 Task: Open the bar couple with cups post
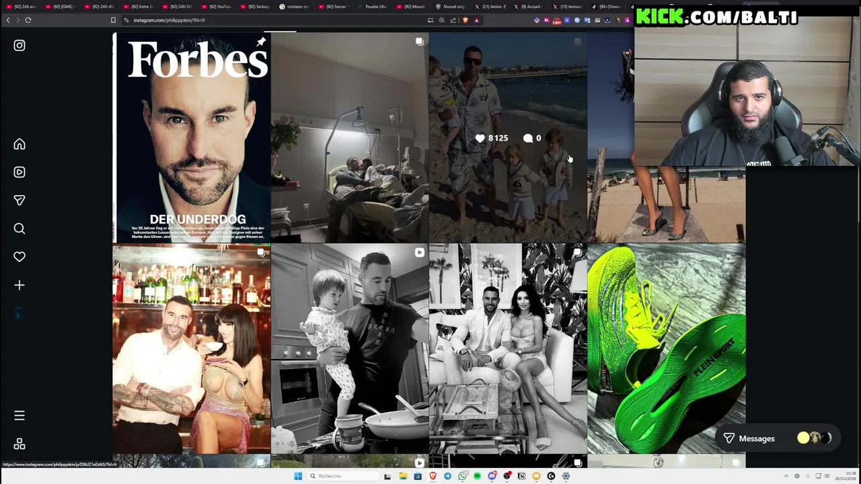click(x=192, y=349)
